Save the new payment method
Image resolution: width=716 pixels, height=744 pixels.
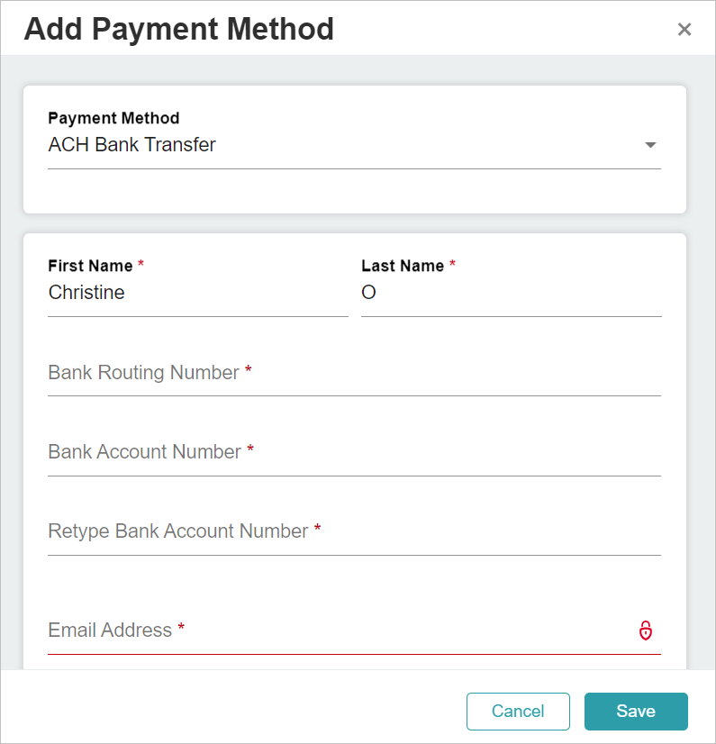(636, 712)
